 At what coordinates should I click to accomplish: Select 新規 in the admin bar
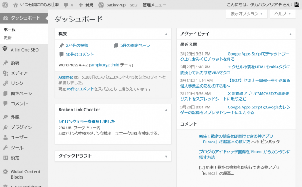point(89,5)
